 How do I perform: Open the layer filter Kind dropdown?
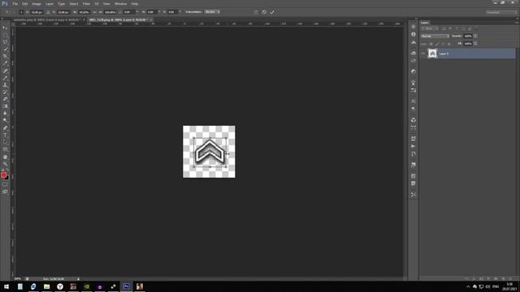430,28
